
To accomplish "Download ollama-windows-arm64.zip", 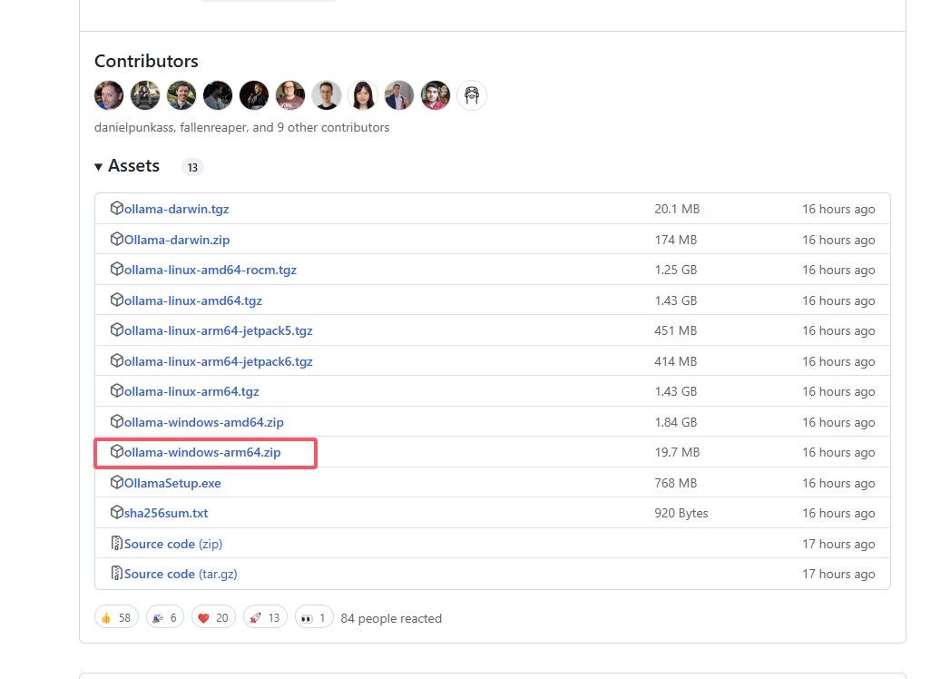I will (202, 453).
